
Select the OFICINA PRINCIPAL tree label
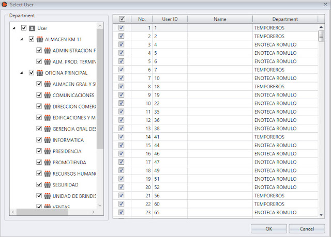pyautogui.click(x=66, y=73)
